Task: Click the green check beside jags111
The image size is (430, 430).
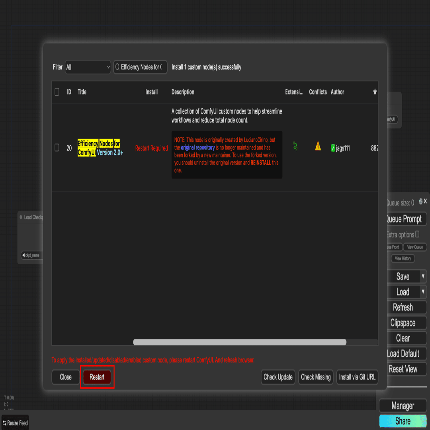Action: [x=333, y=148]
